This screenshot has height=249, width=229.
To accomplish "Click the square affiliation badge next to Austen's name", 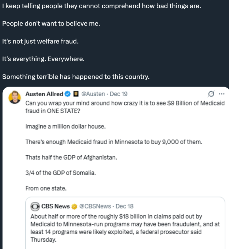I will coord(76,94).
